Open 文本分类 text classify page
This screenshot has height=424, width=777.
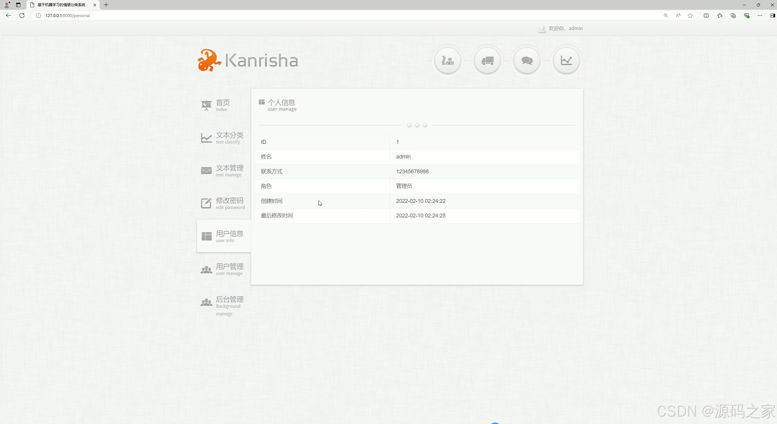point(229,138)
